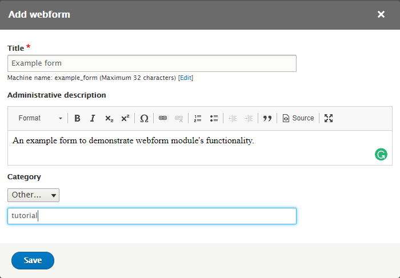
Task: Click the Category label
Action: pyautogui.click(x=24, y=177)
